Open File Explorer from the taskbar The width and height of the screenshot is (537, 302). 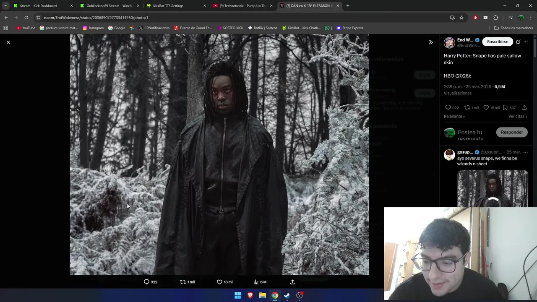click(263, 295)
